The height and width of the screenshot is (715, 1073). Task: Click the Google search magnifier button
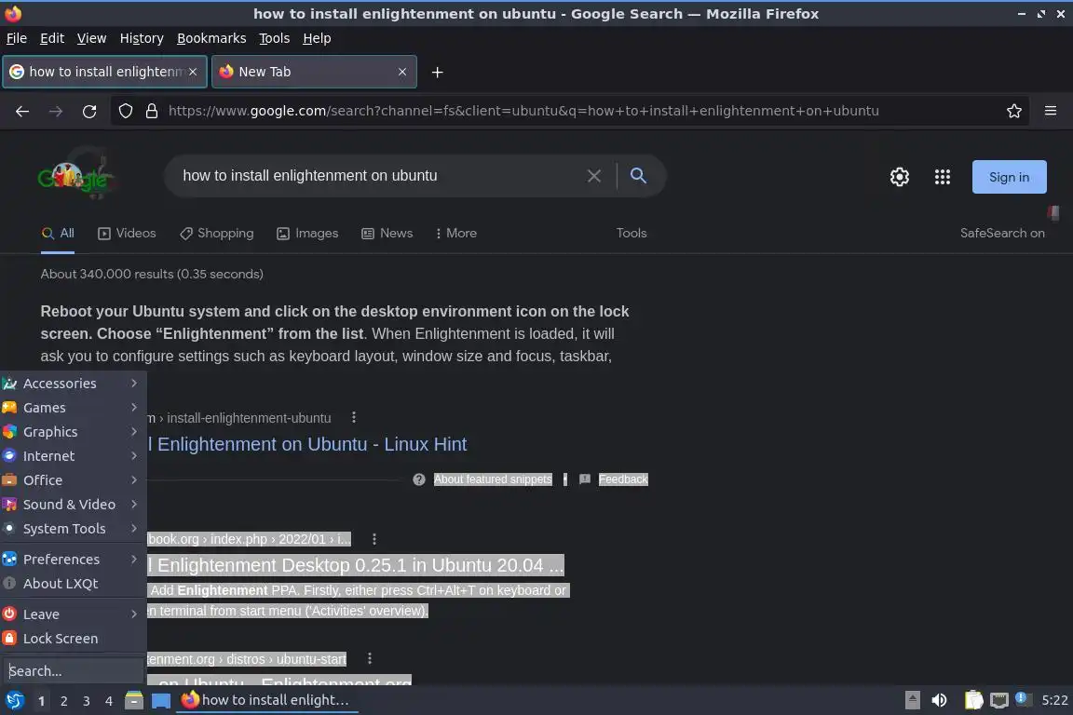(x=638, y=176)
